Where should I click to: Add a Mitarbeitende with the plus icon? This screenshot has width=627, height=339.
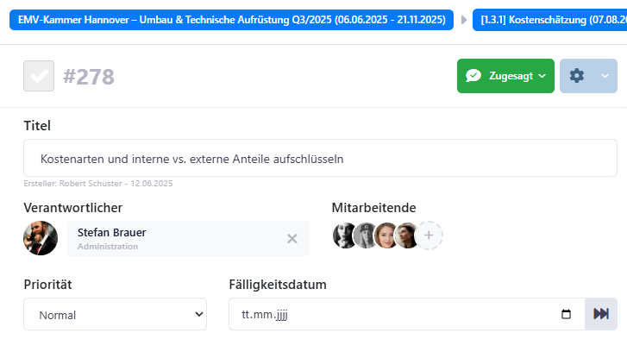click(x=429, y=235)
